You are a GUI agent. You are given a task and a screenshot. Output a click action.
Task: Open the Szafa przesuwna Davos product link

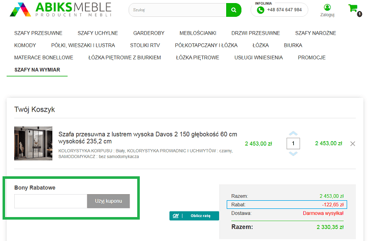pos(147,138)
